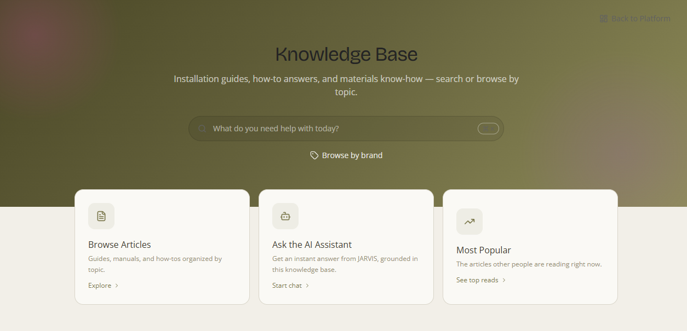Click the ⌘K shortcut badge in search bar

488,129
